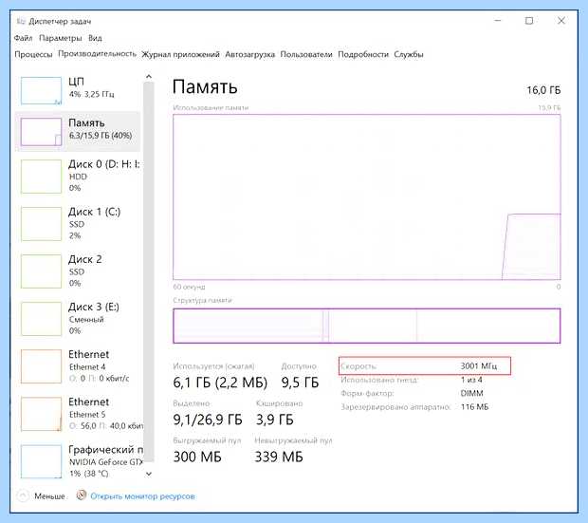588x523 pixels.
Task: Click the Скорость label
Action: pos(358,366)
